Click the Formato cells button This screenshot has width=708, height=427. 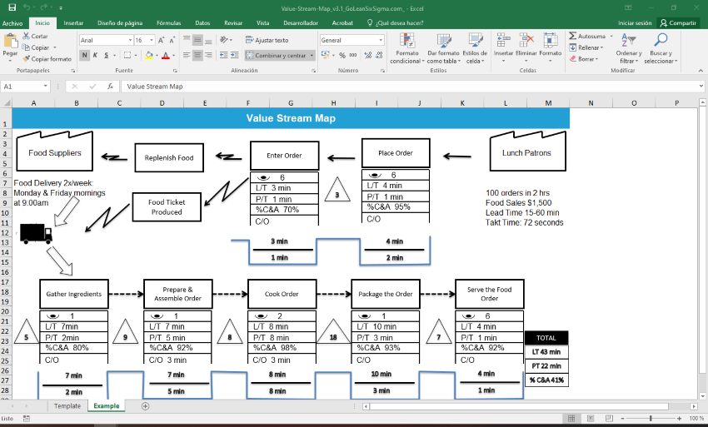[550, 47]
